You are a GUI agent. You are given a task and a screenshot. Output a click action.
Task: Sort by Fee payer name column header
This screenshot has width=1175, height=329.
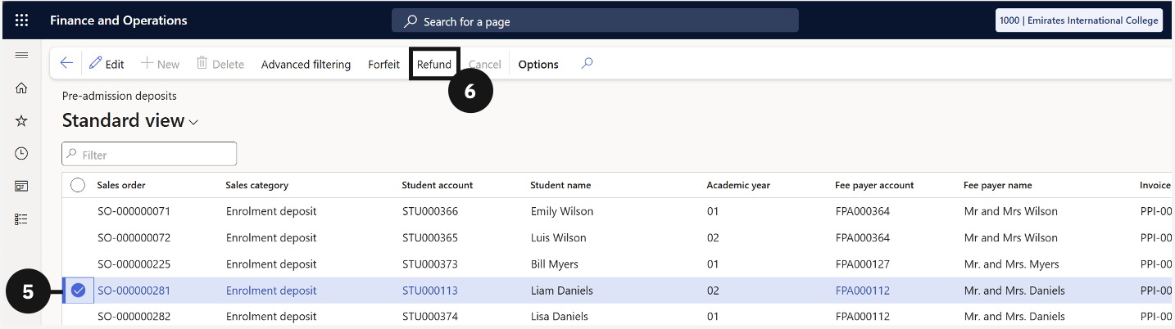coord(997,185)
